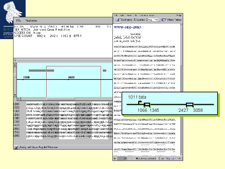Screen dimensions: 225x169
Task: Click the toolbar grip handle left of Bookmarks
Action: [x=114, y=20]
